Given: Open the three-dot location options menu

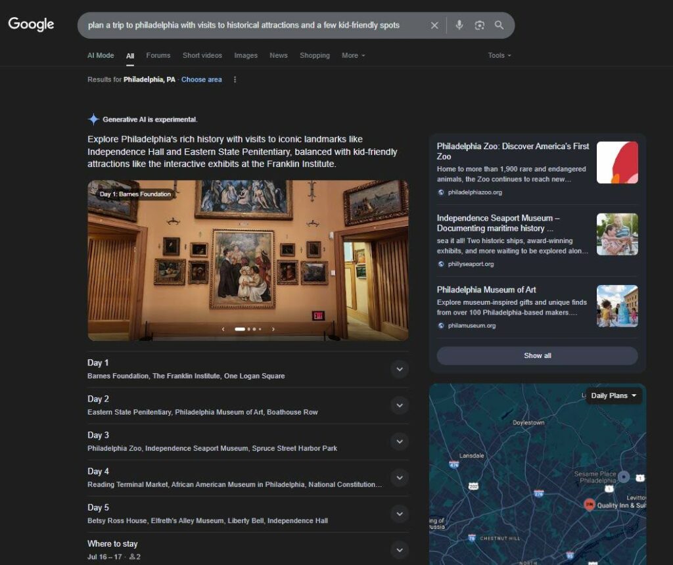Looking at the screenshot, I should [x=235, y=79].
